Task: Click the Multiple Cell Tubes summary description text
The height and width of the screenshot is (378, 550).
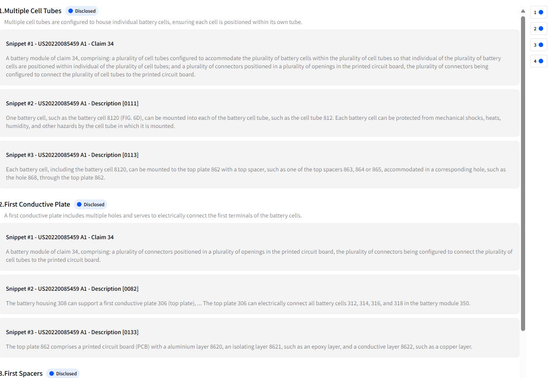Action: [153, 22]
